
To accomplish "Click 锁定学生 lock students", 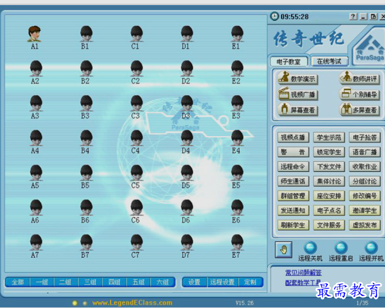I will tap(329, 152).
